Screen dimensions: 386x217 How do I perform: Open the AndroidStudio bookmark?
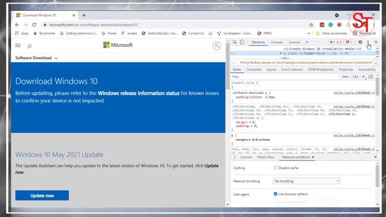pyautogui.click(x=159, y=33)
